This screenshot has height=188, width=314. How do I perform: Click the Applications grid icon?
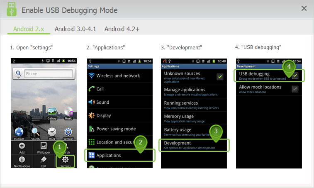click(92, 155)
